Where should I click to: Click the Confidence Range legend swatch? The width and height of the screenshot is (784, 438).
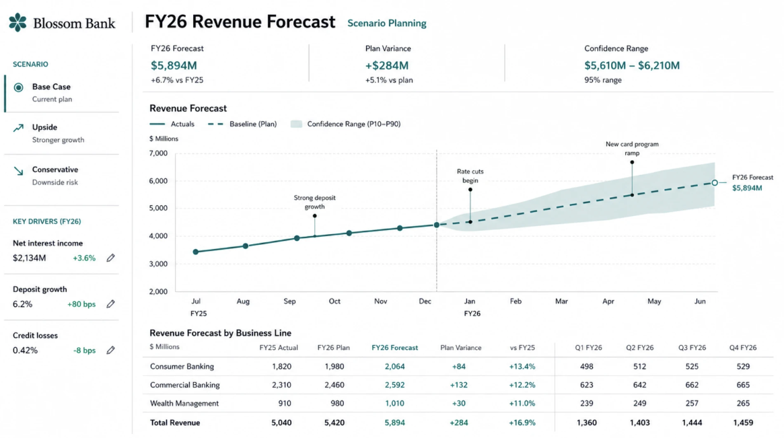click(297, 124)
